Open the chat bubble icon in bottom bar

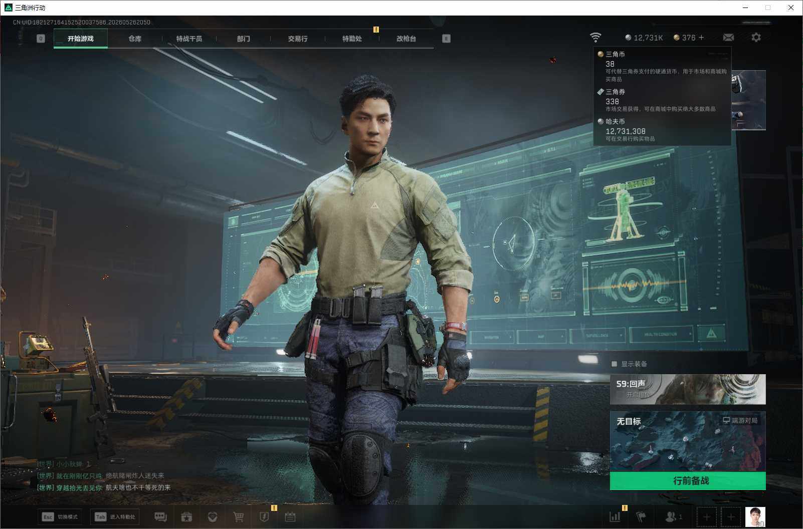[160, 516]
